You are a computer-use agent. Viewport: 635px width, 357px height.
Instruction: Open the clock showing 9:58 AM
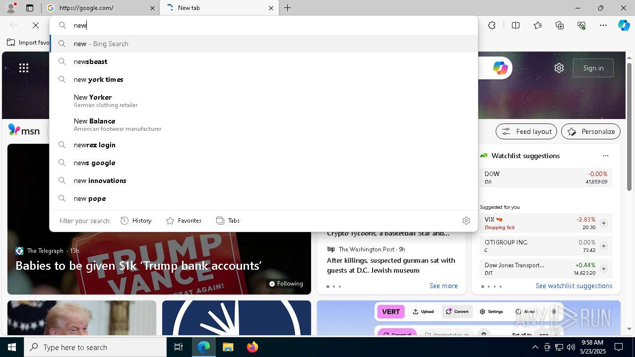pyautogui.click(x=592, y=347)
